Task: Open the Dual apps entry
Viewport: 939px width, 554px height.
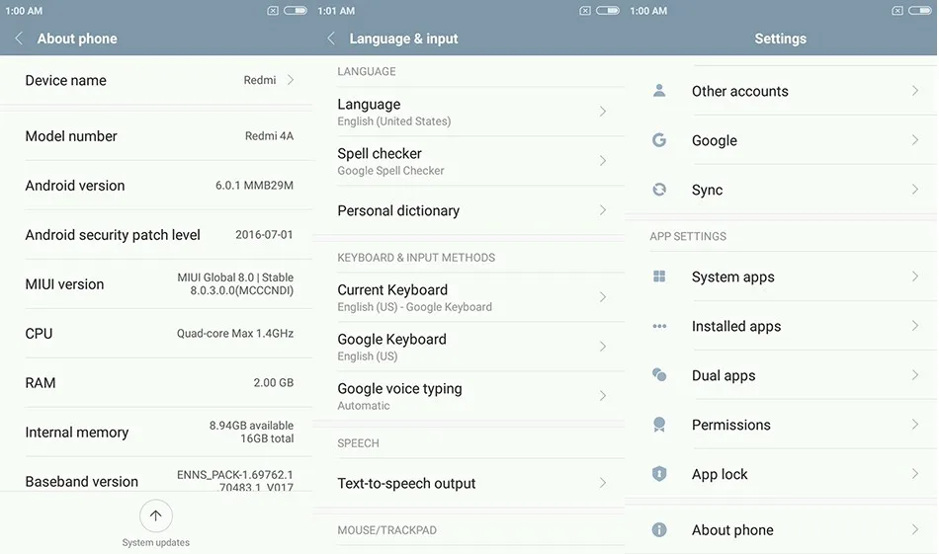Action: coord(781,375)
